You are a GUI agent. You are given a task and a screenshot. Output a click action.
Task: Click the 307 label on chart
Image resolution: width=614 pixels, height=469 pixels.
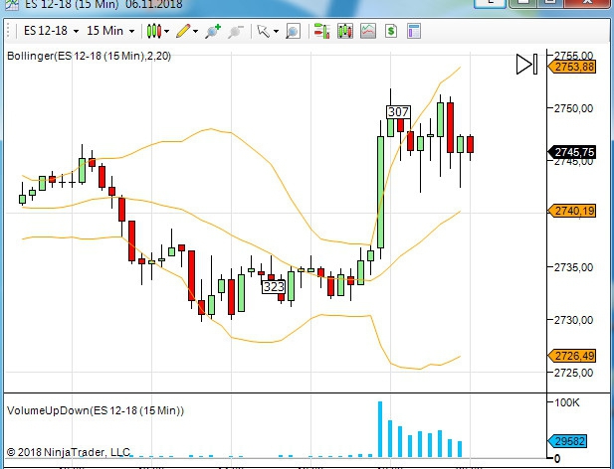pos(398,112)
